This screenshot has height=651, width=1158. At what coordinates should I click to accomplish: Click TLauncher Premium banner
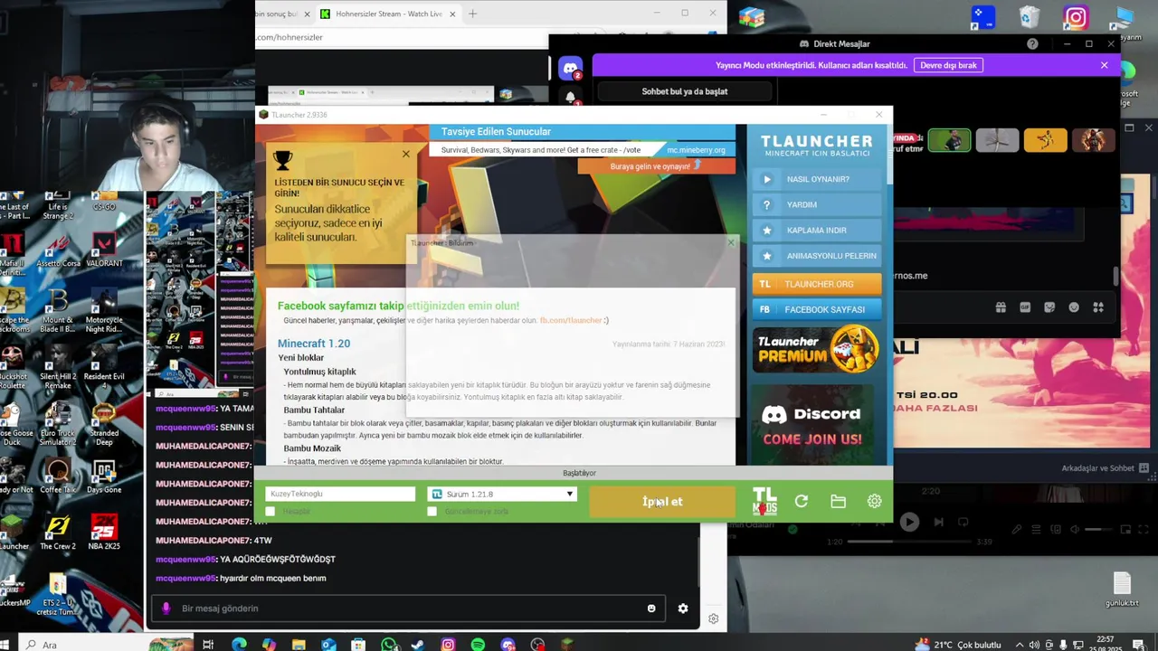[816, 349]
